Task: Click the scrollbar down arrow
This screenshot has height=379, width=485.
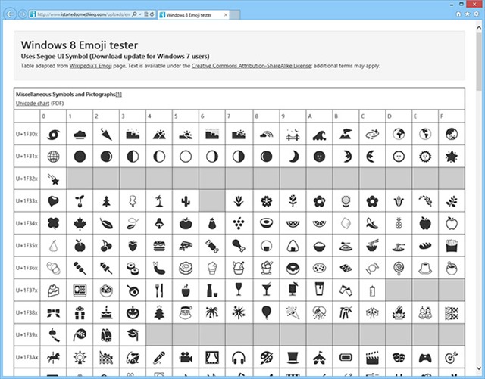Action: 479,368
